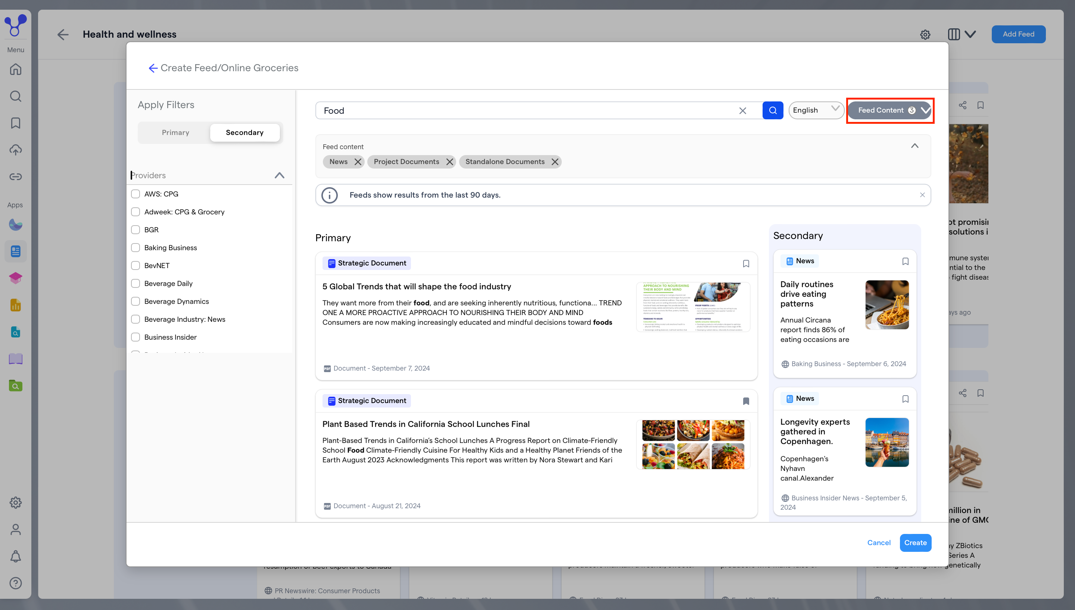This screenshot has width=1075, height=610.
Task: Open the orange bar chart app icon
Action: 16,305
